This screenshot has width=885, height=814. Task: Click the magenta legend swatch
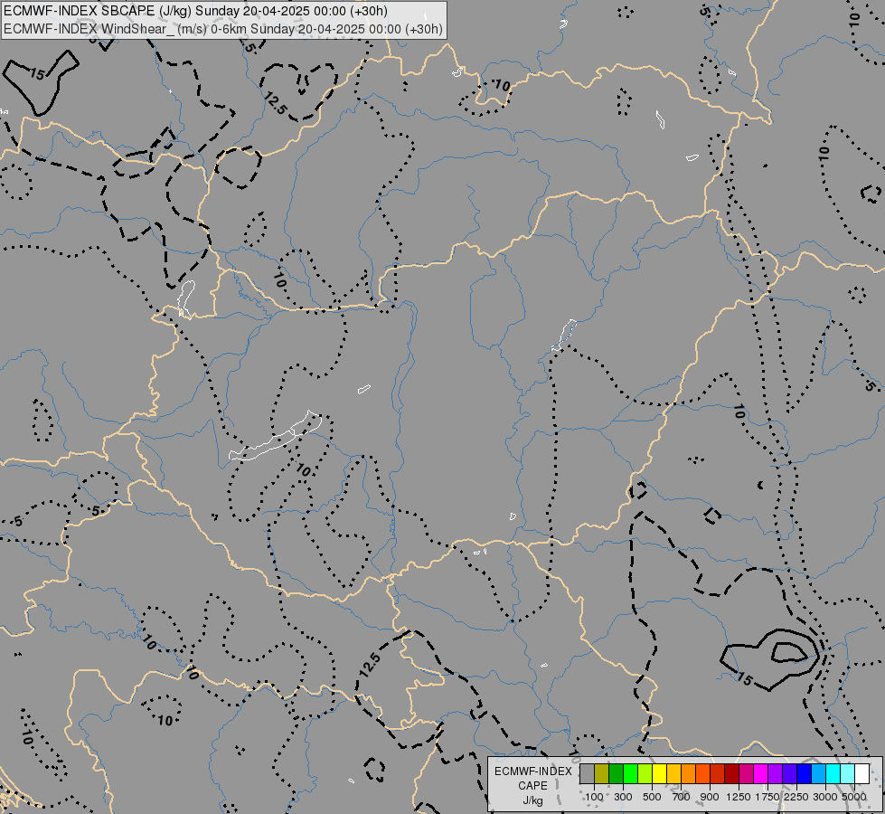pyautogui.click(x=761, y=774)
